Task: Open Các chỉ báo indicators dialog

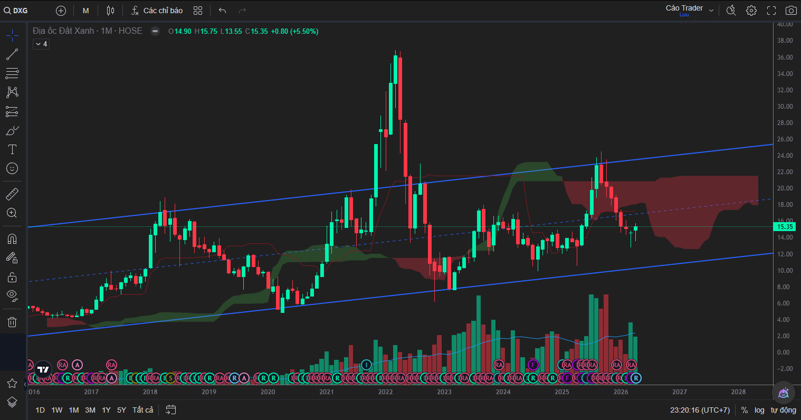Action: tap(157, 11)
